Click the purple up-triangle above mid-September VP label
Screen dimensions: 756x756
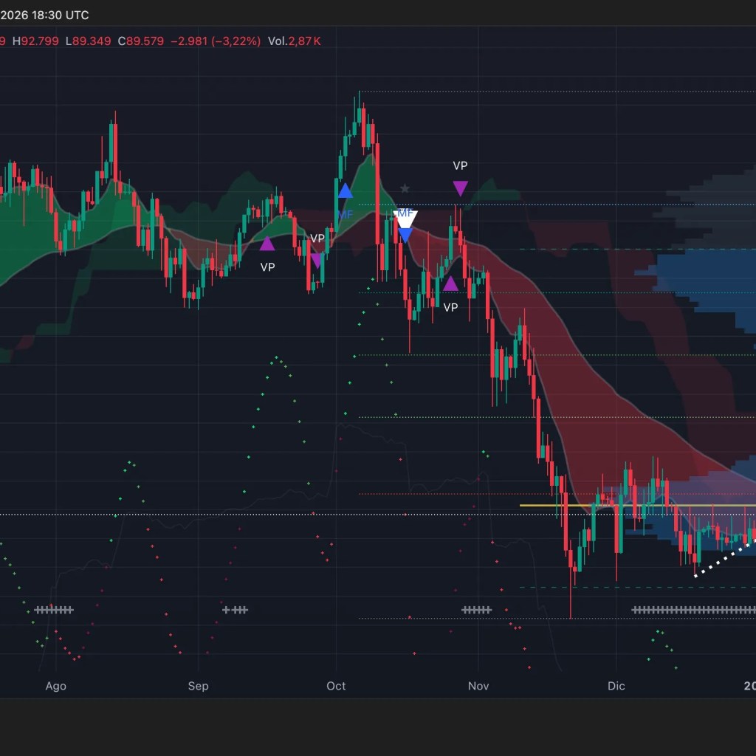(x=267, y=244)
